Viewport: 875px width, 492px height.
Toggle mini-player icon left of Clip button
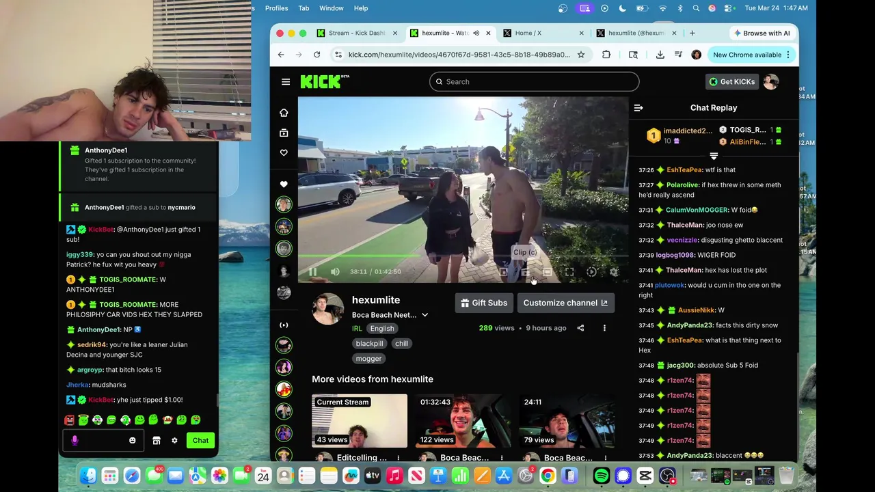[x=504, y=271]
